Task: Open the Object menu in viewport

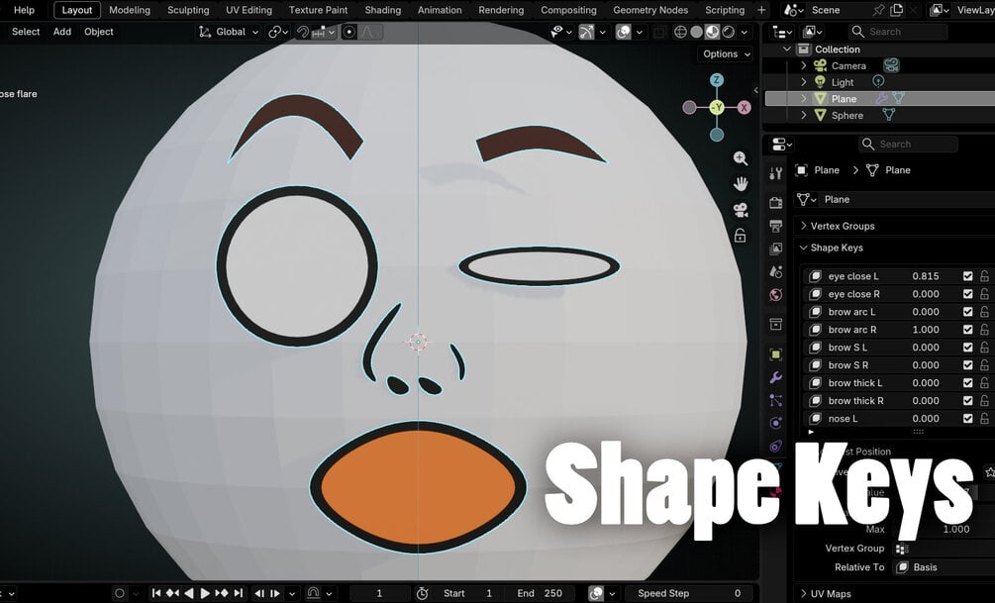Action: tap(99, 32)
